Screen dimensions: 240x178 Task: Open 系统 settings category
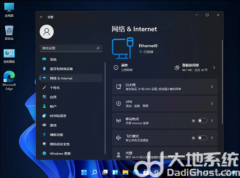[71, 60]
